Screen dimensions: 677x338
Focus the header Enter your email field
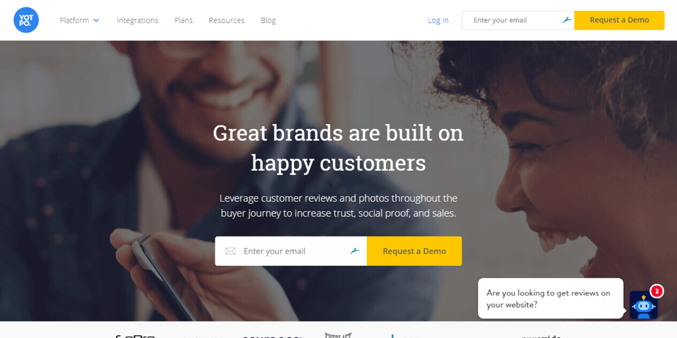[x=518, y=20]
